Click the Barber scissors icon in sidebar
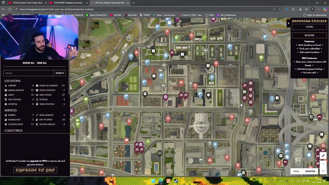Viewport: 329px width, 185px height. [x=6, y=115]
